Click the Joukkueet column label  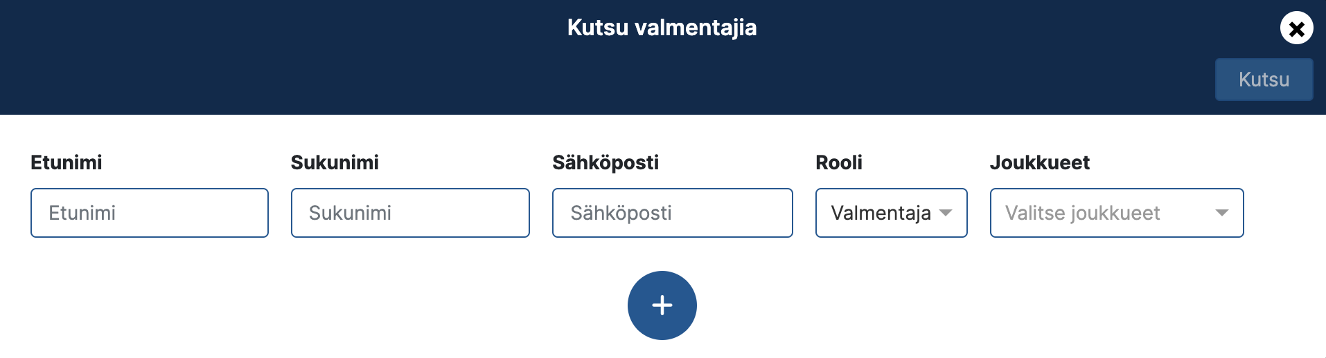pos(1040,162)
